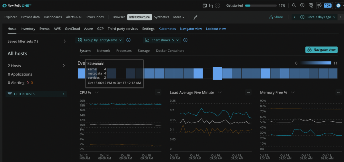Open the announcements megaphone icon
This screenshot has height=162, width=344.
click(319, 5)
